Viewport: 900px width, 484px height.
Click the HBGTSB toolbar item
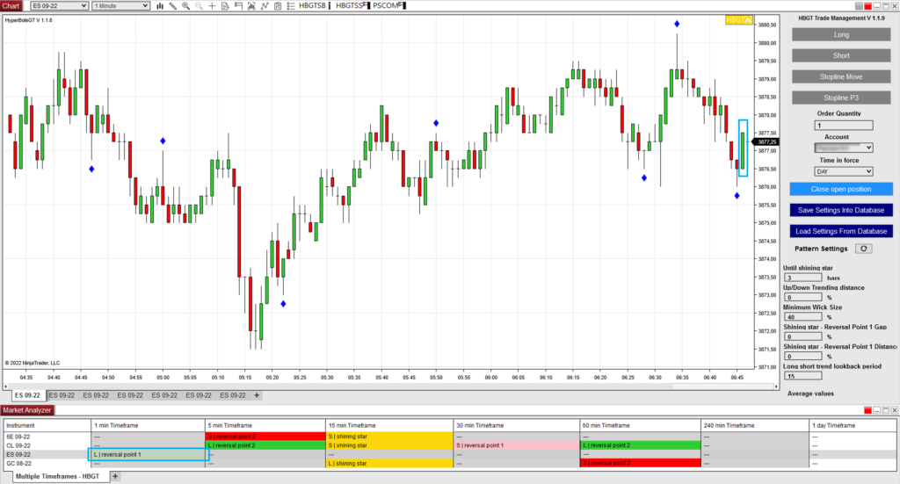click(314, 6)
